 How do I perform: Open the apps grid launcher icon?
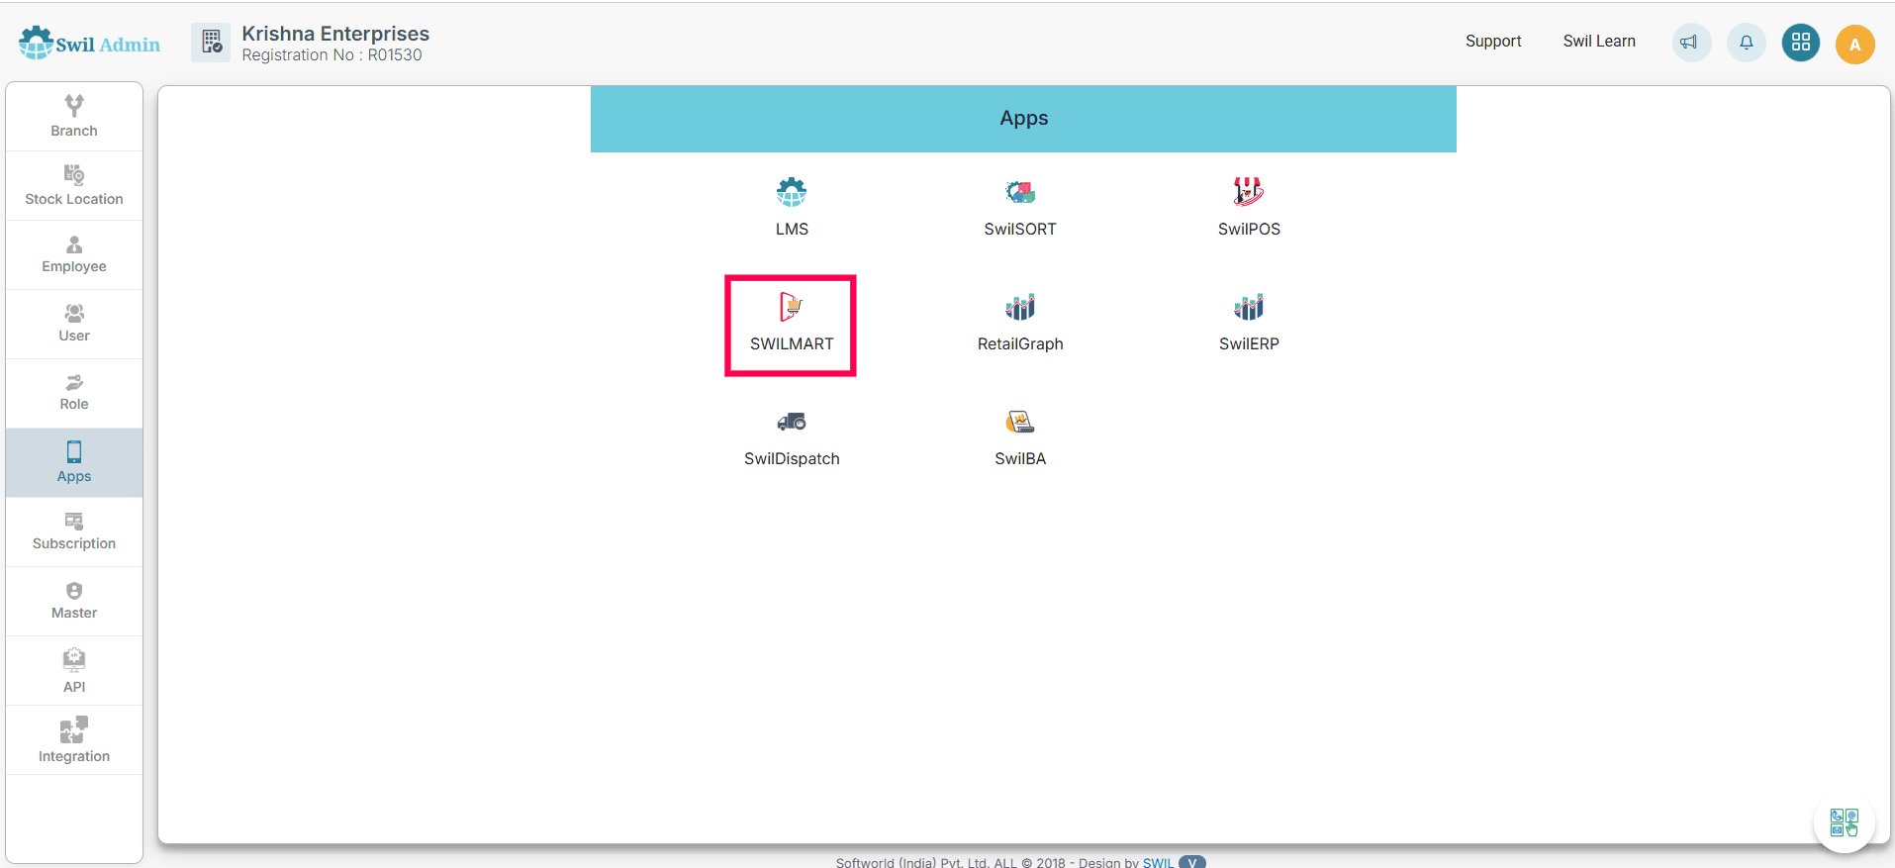(1801, 43)
